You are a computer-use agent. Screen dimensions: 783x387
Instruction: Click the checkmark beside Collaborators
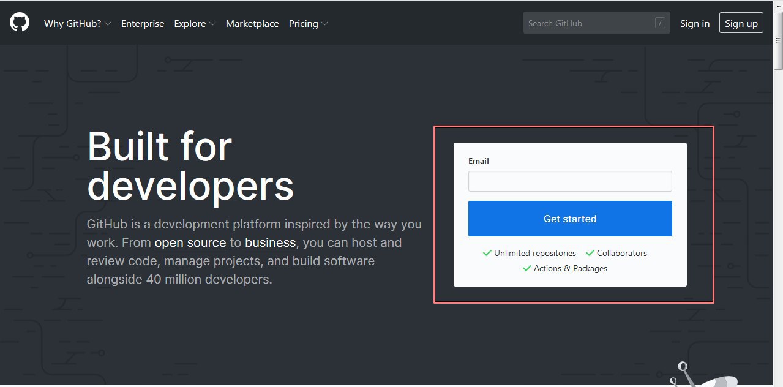pos(590,252)
